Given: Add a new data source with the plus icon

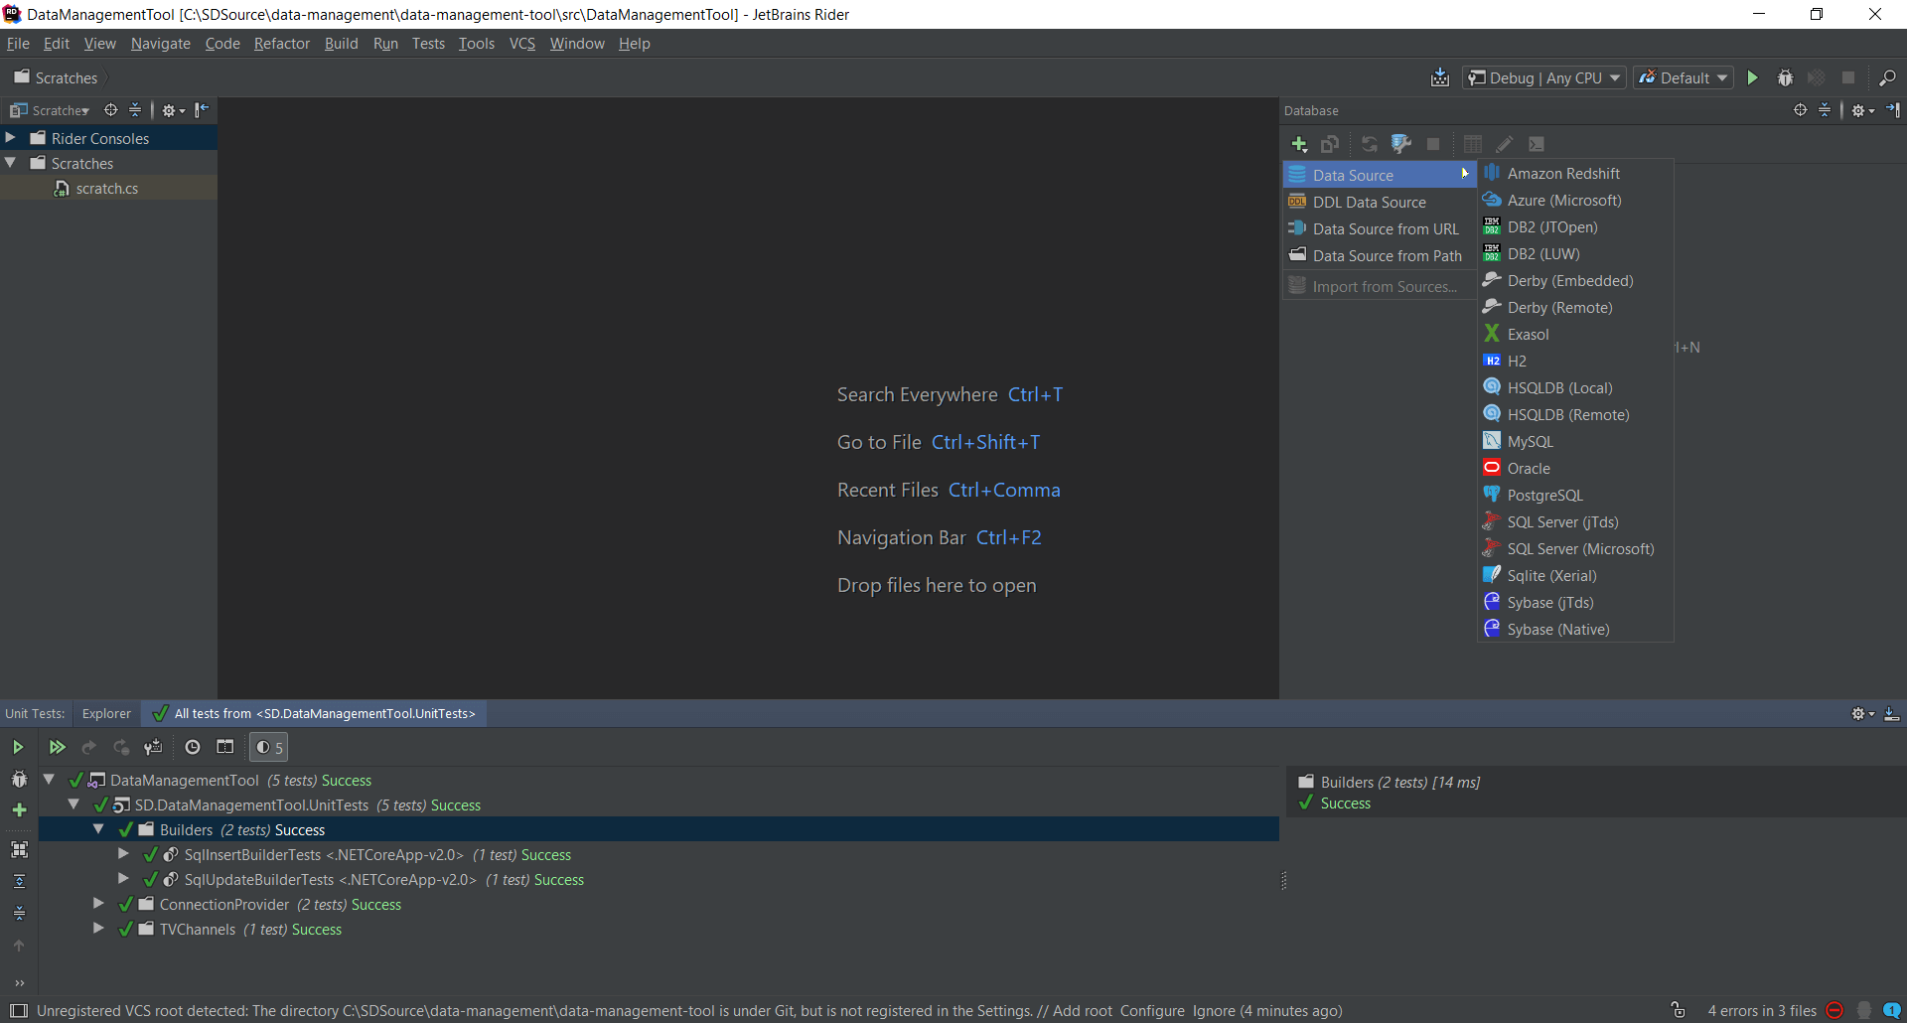Looking at the screenshot, I should pyautogui.click(x=1298, y=144).
